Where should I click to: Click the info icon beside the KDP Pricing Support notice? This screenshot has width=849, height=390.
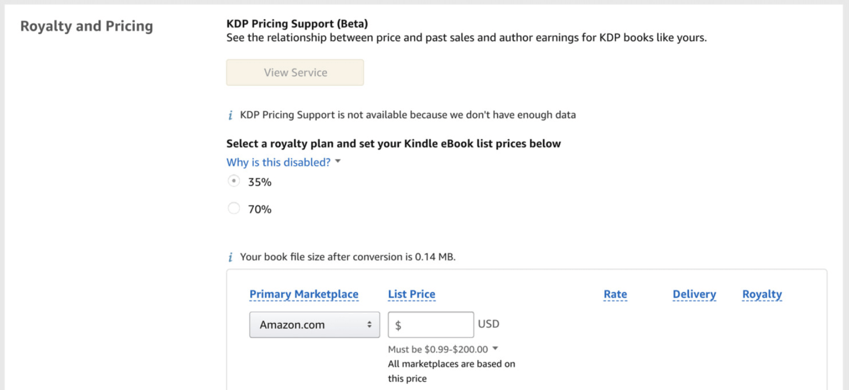[230, 115]
